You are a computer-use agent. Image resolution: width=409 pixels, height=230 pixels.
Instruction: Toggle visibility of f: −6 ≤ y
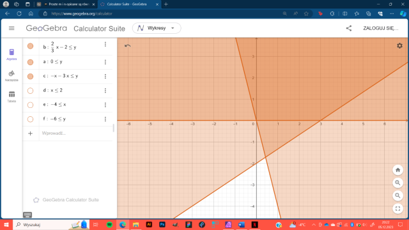tap(30, 119)
